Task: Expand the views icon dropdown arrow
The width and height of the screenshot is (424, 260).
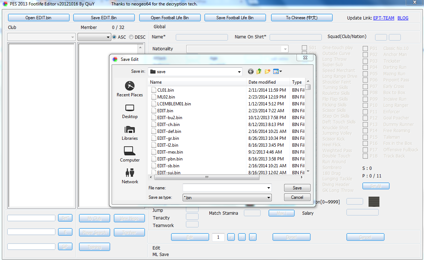Action: tap(281, 71)
